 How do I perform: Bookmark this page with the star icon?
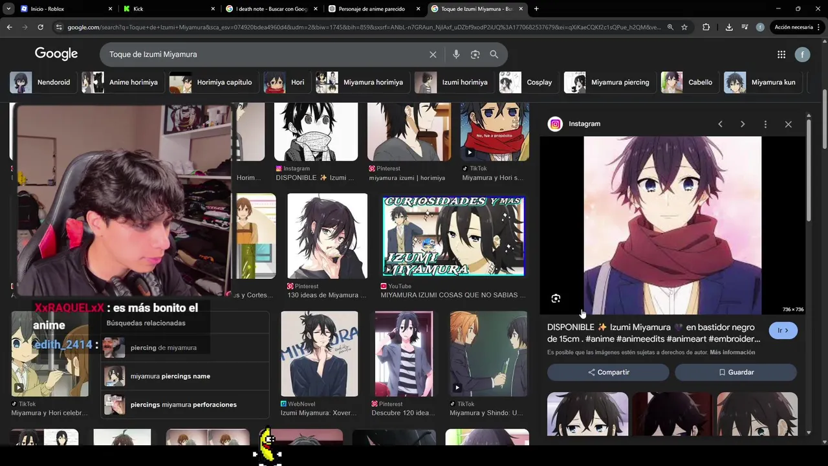684,27
